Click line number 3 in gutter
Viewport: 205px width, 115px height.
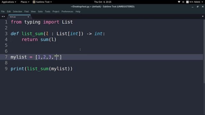[x=6, y=34]
